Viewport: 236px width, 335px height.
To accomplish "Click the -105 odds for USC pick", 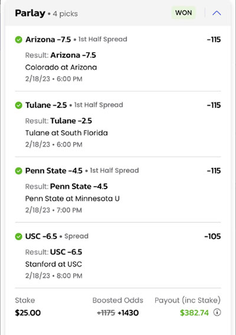I will click(x=212, y=236).
